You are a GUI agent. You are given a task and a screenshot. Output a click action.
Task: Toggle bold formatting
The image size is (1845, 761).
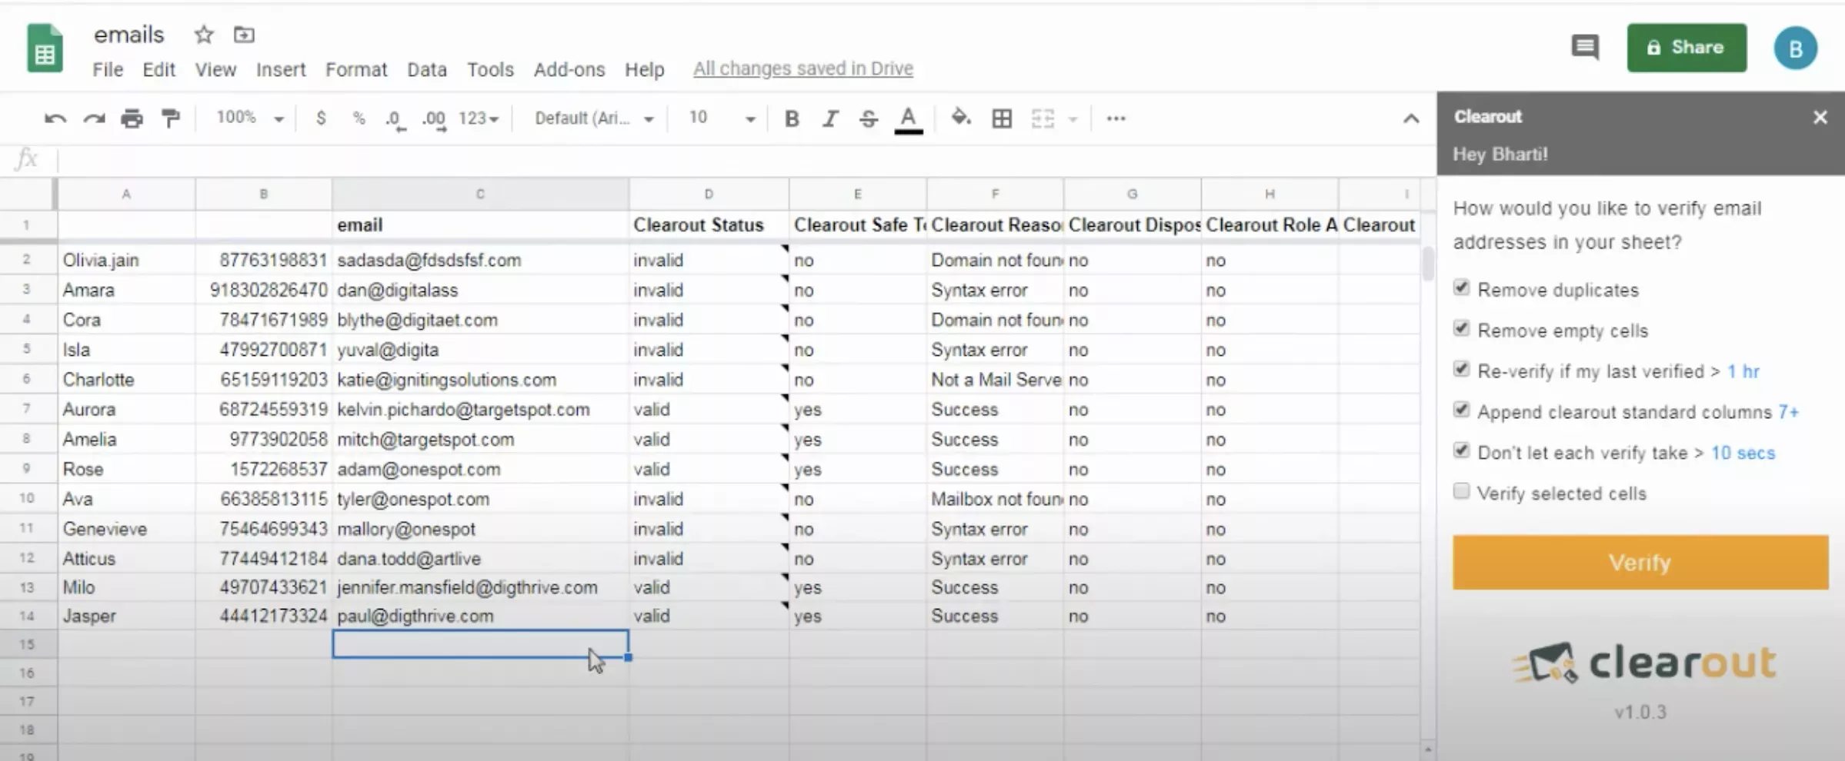(x=792, y=118)
